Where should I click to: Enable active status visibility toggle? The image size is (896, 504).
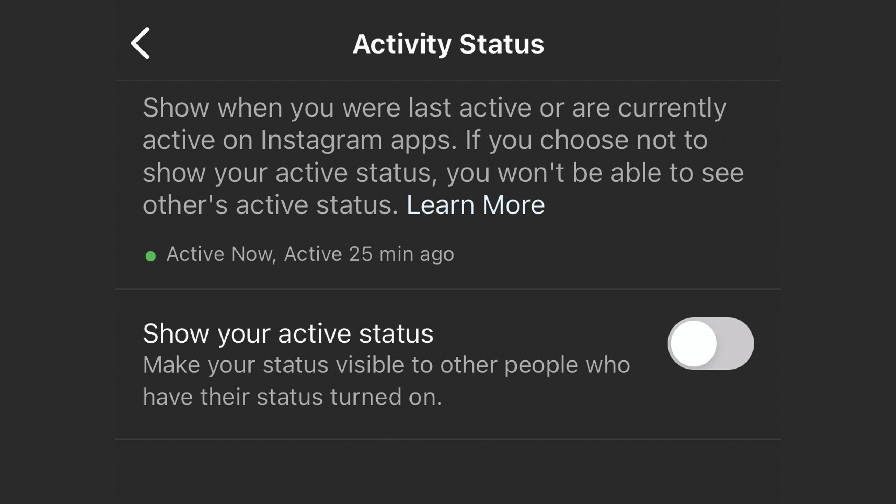click(711, 343)
